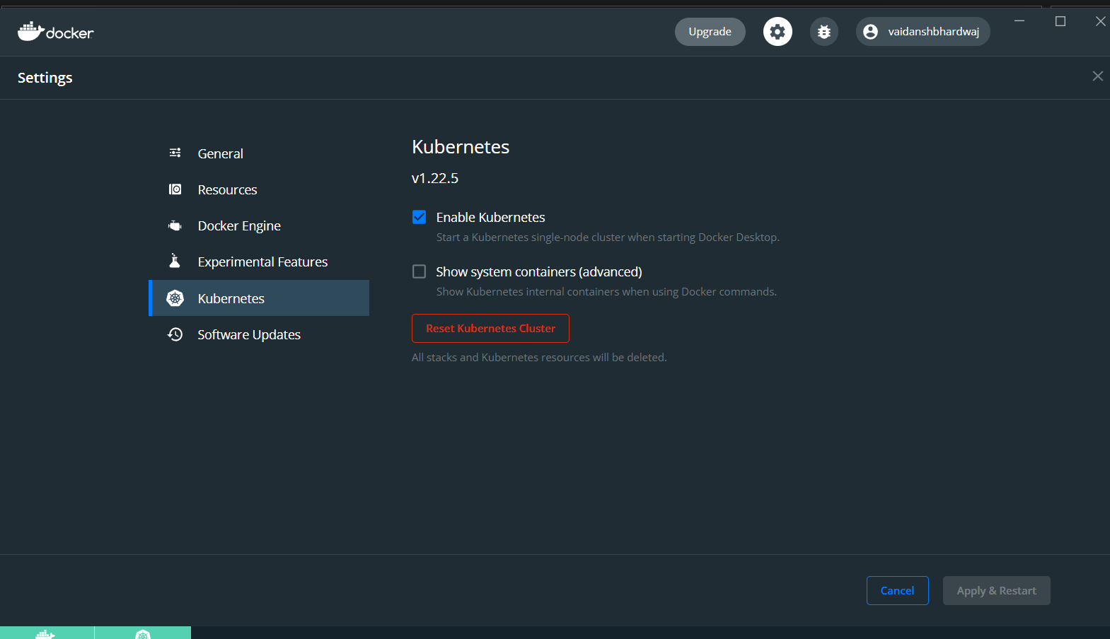The height and width of the screenshot is (639, 1110).
Task: Open the General settings section
Action: (259, 153)
